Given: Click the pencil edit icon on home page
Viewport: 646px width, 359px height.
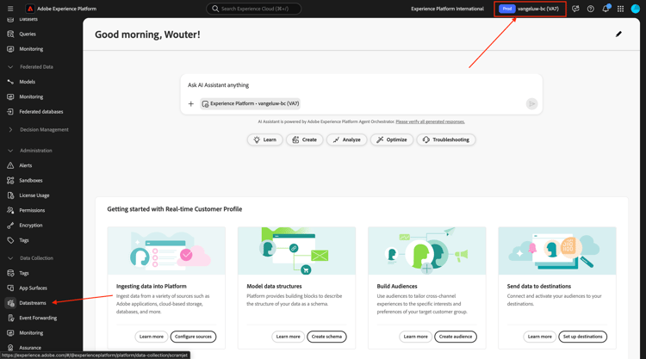Looking at the screenshot, I should tap(618, 34).
